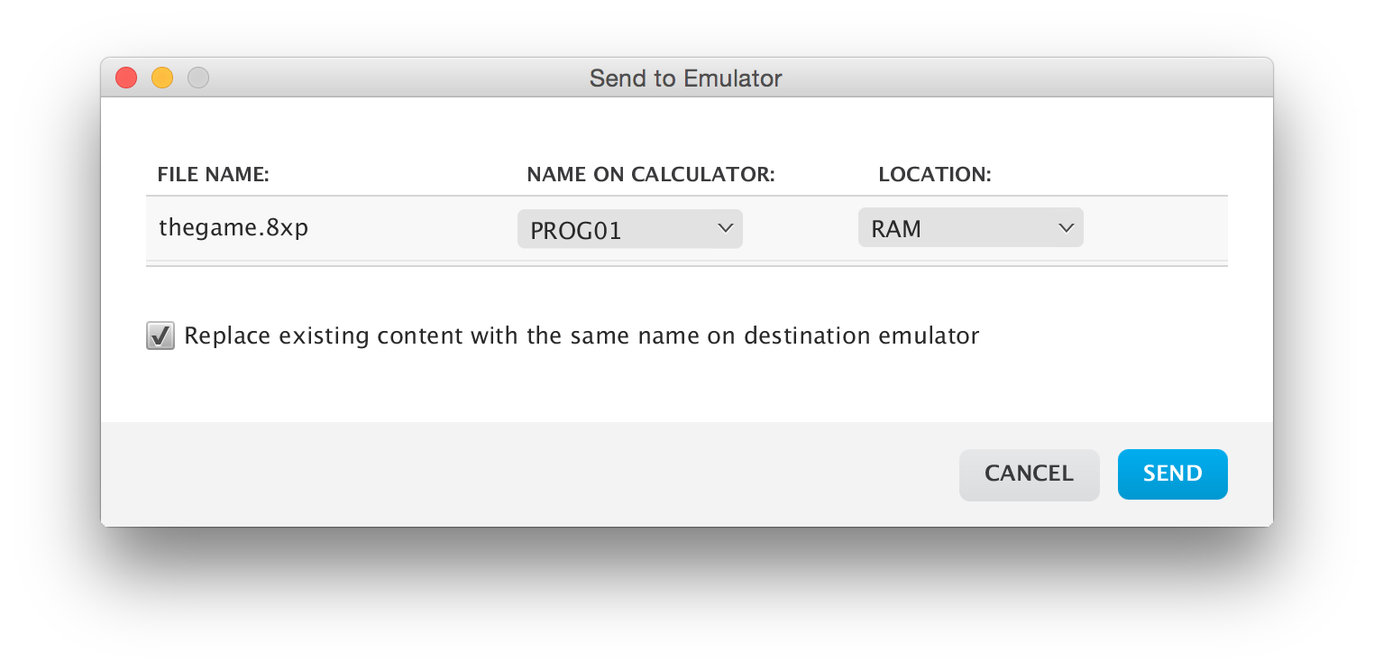
Task: Select the thegame.8xp file name
Action: 234,227
